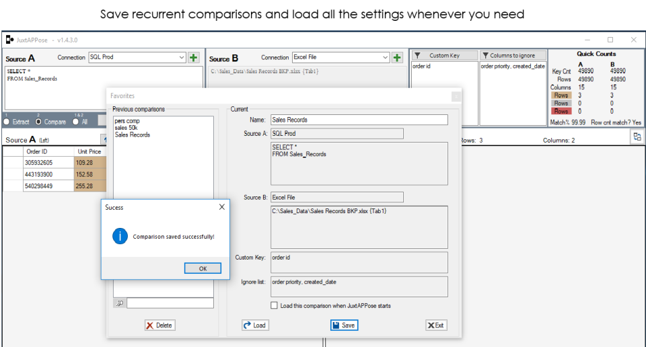Click the Source A SQL query box in Favorites
The width and height of the screenshot is (646, 347).
click(359, 163)
